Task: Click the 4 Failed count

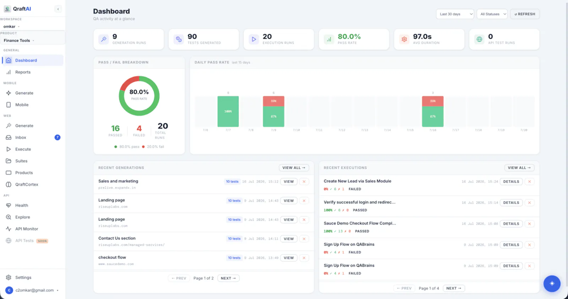Action: (x=139, y=129)
